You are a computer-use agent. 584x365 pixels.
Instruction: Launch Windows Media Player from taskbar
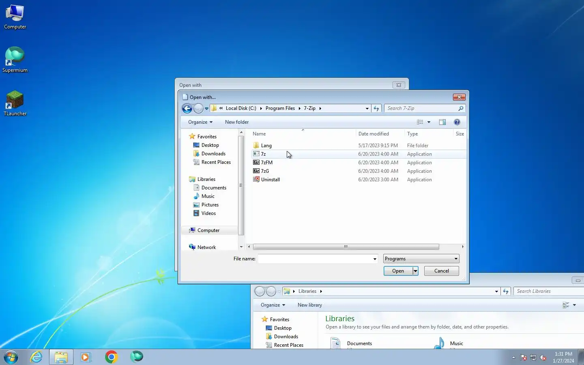coord(86,357)
